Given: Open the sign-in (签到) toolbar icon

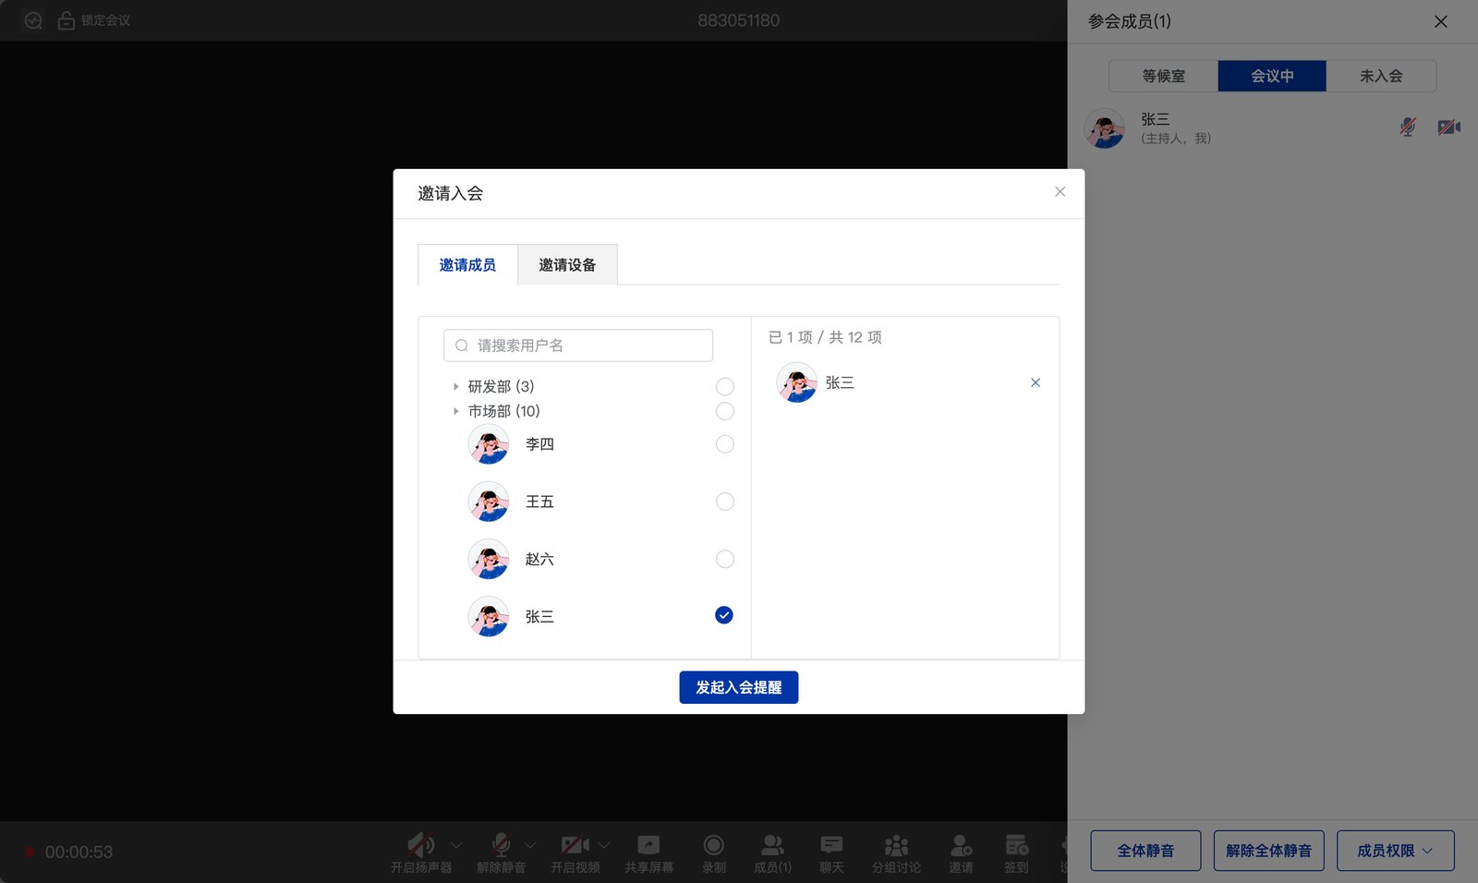Looking at the screenshot, I should tap(1016, 844).
